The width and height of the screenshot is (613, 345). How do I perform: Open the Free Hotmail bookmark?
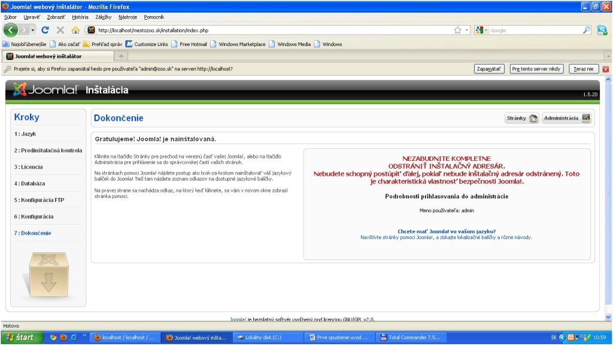pos(189,44)
